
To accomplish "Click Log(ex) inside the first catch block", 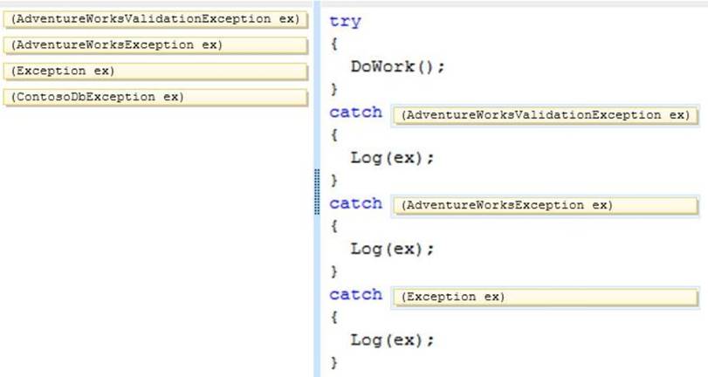I will [392, 158].
